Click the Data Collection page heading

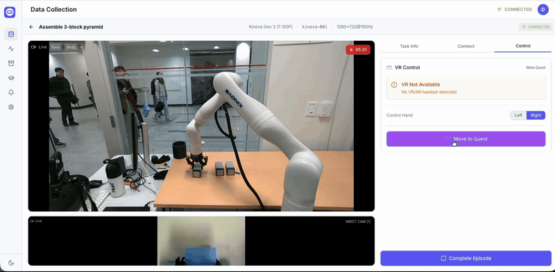click(x=53, y=10)
